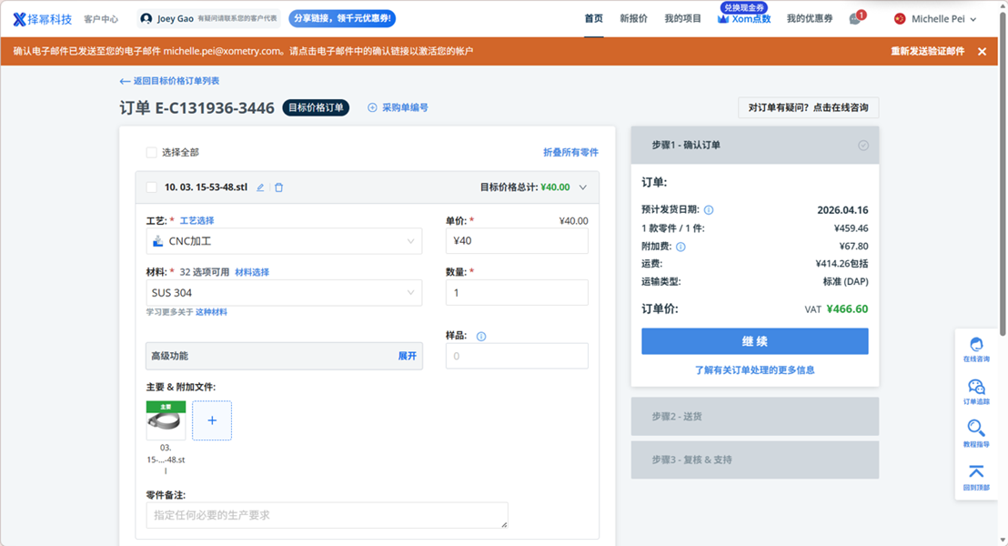Click the trash delete icon for the part

(279, 187)
